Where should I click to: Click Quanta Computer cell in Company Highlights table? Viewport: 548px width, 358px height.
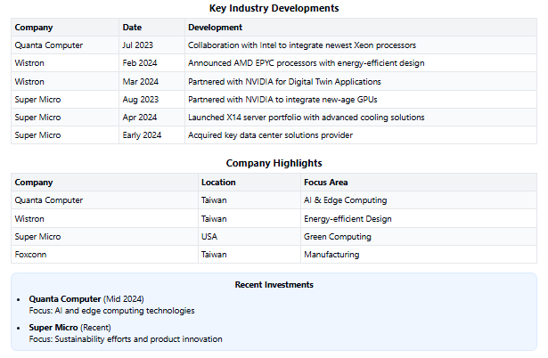[104, 200]
